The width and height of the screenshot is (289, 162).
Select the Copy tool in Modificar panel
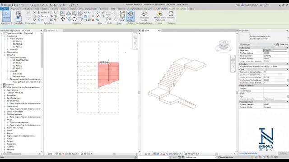coord(69,19)
